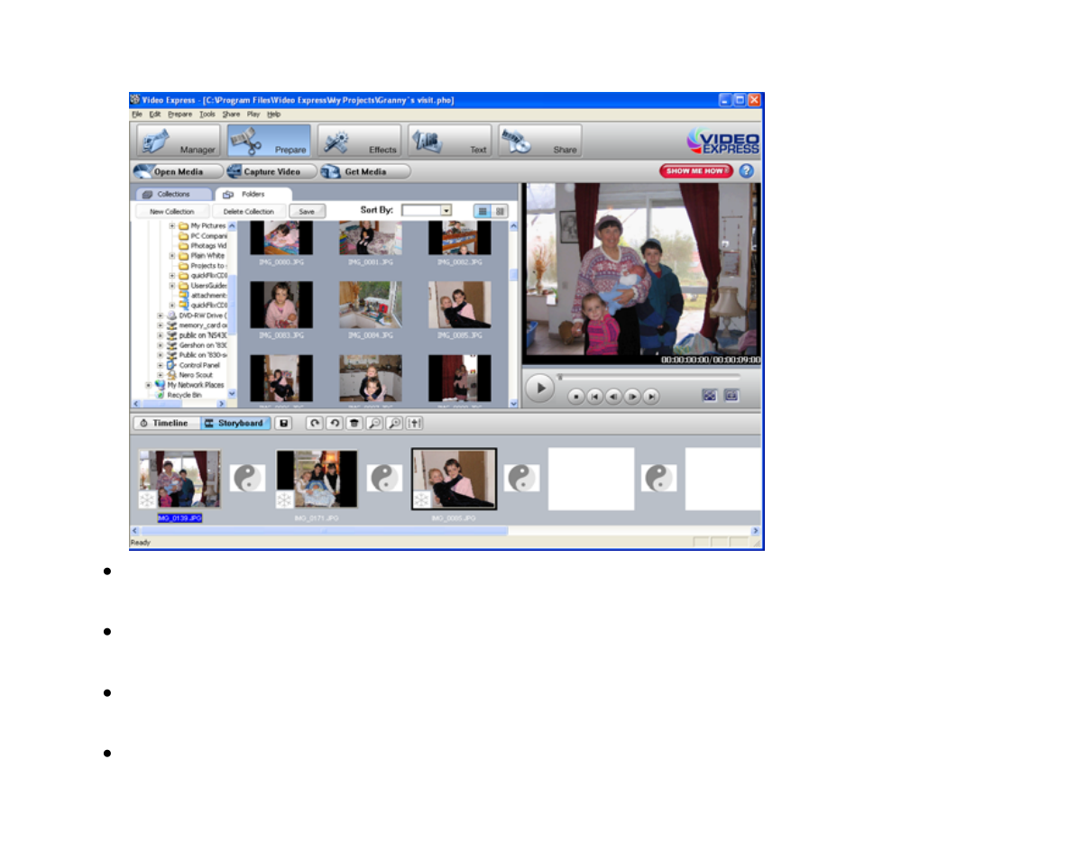Click the second magnifier zoom icon
The width and height of the screenshot is (1076, 860).
coord(394,423)
